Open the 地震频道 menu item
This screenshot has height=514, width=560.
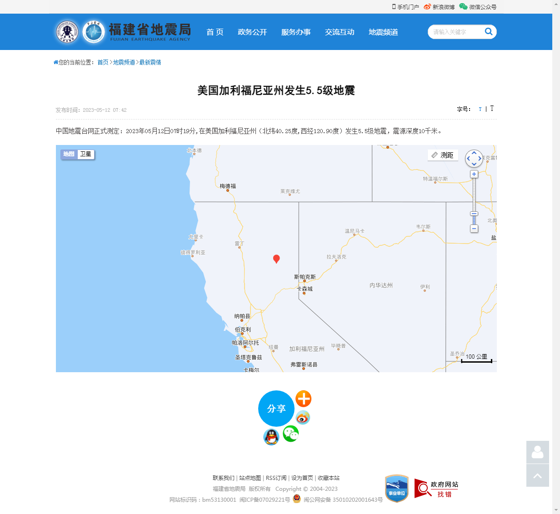(x=383, y=32)
